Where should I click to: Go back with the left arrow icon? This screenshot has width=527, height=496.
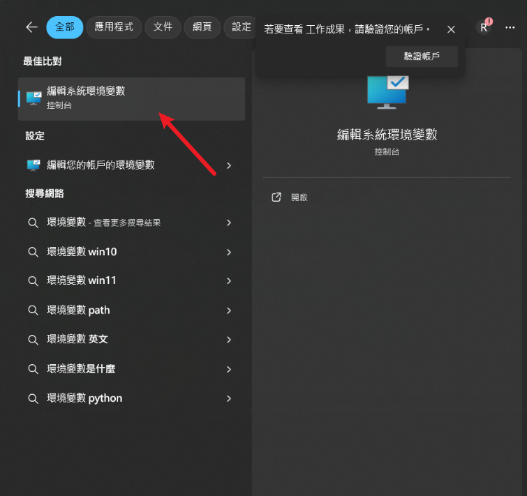coord(31,27)
